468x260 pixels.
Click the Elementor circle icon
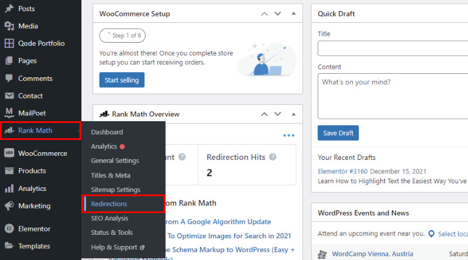pos(9,228)
